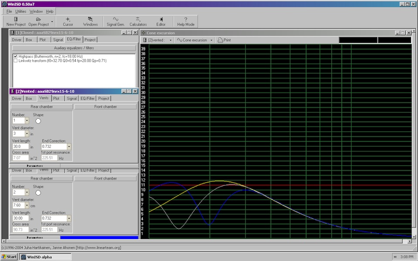Click the lower Front chamber button
This screenshot has height=261, width=418.
pyautogui.click(x=105, y=178)
